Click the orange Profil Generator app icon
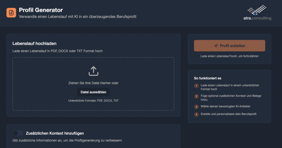Image resolution: width=282 pixels, height=148 pixels. click(11, 13)
